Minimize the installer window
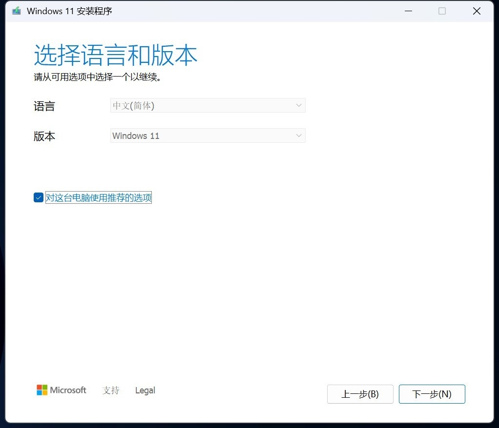The height and width of the screenshot is (428, 499). [x=408, y=11]
